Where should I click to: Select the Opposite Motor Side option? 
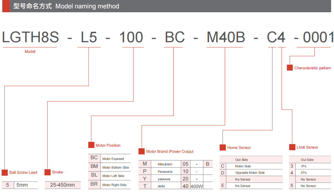[250, 173]
